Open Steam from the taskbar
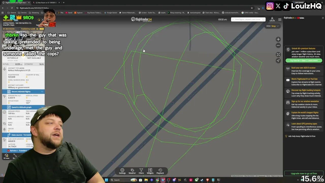This screenshot has width=325, height=183. [202, 180]
